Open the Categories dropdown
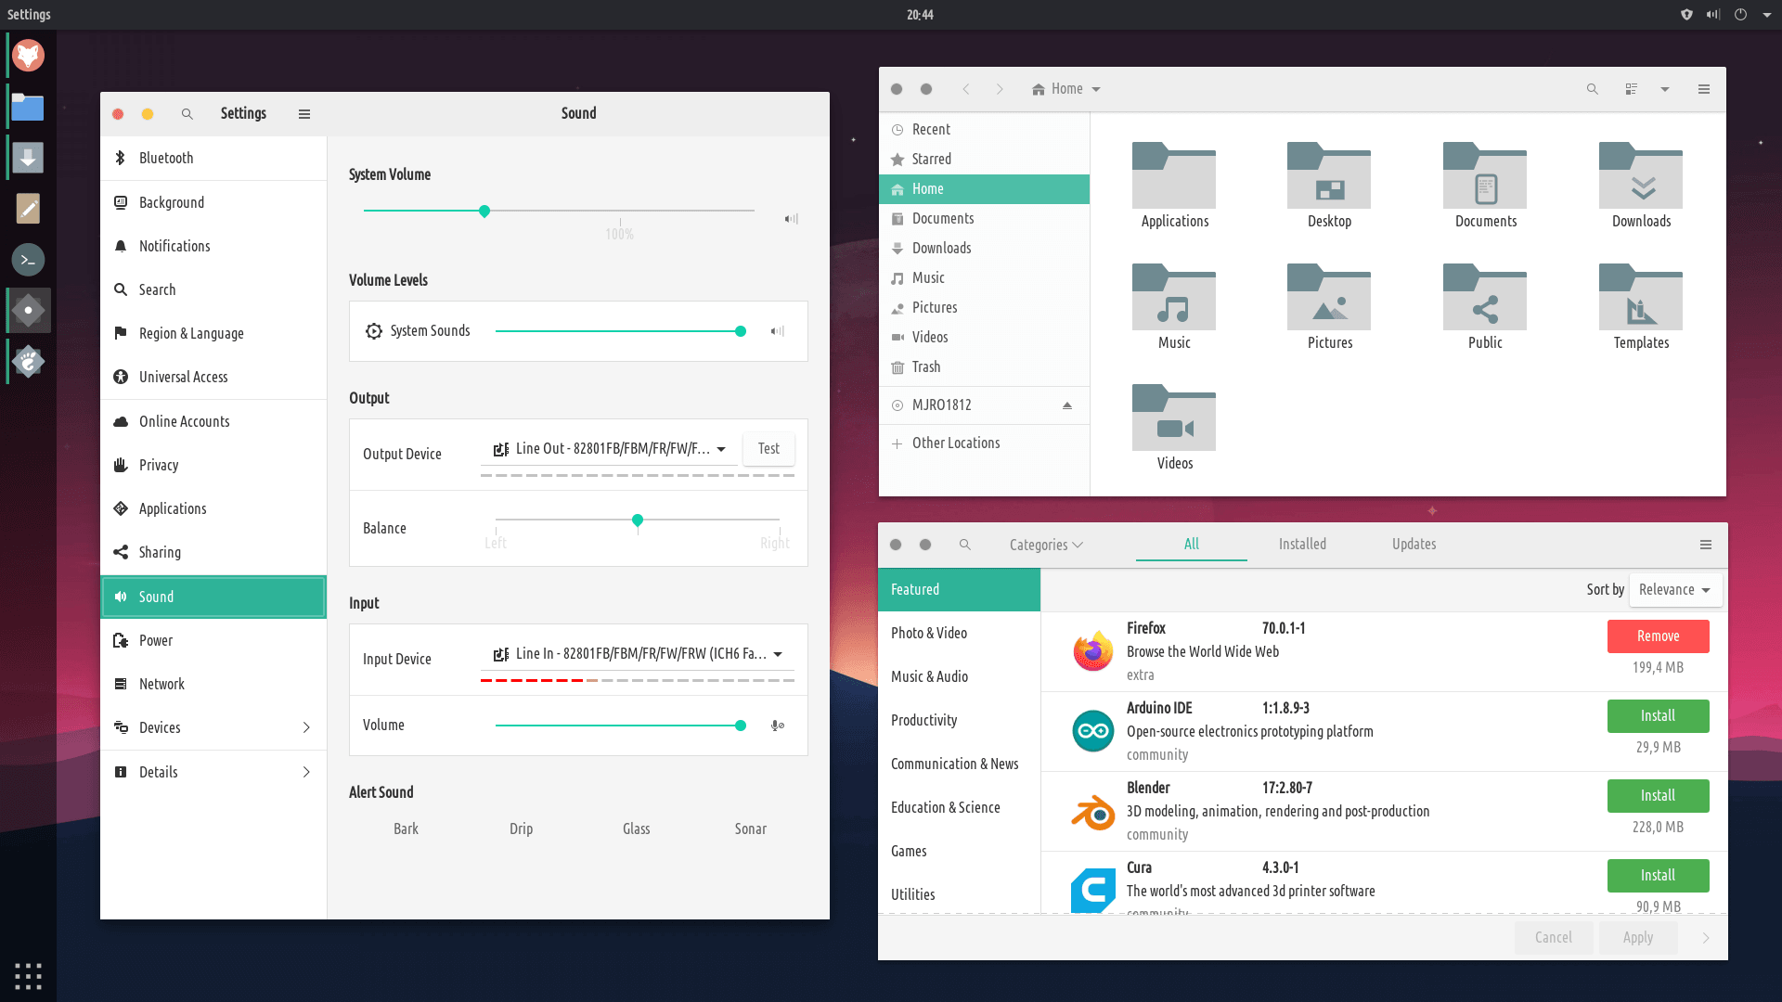This screenshot has height=1002, width=1782. [1046, 545]
